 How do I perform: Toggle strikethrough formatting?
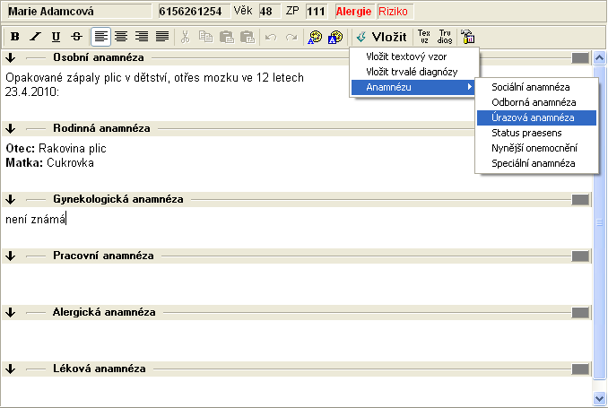75,37
